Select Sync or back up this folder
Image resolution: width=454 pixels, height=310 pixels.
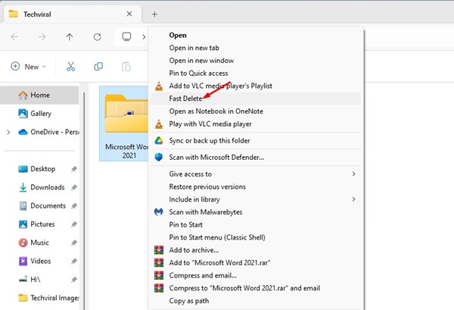pyautogui.click(x=256, y=141)
